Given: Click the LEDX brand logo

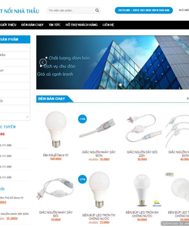Looking at the screenshot, I should 170,174.
